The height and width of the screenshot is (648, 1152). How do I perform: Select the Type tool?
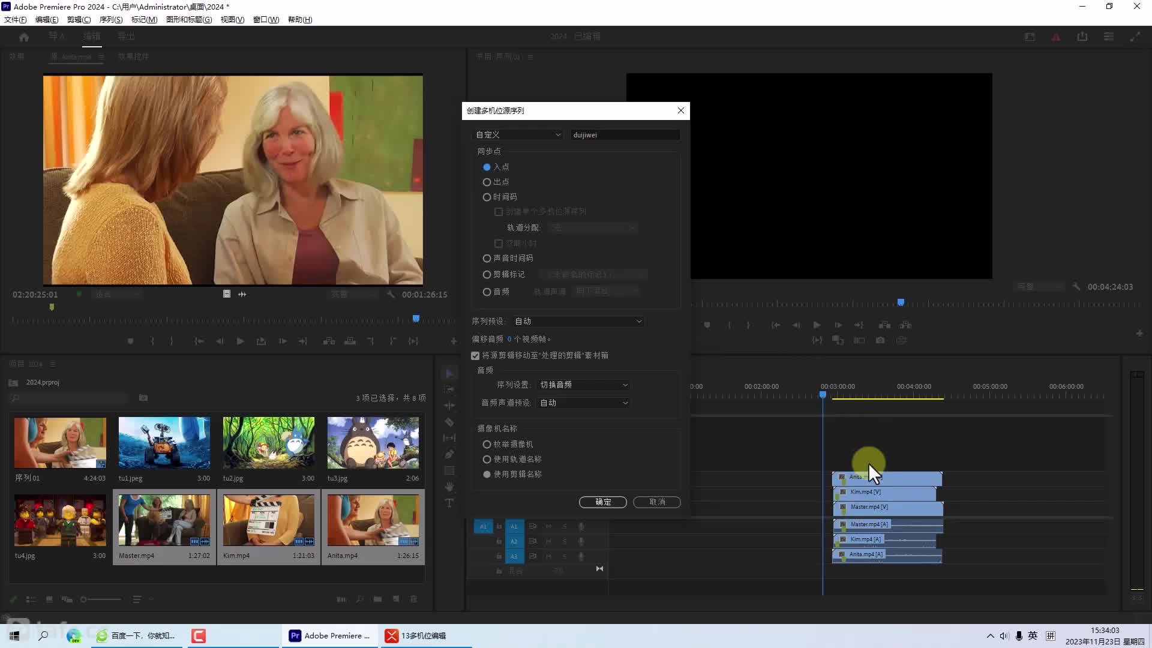(x=449, y=503)
